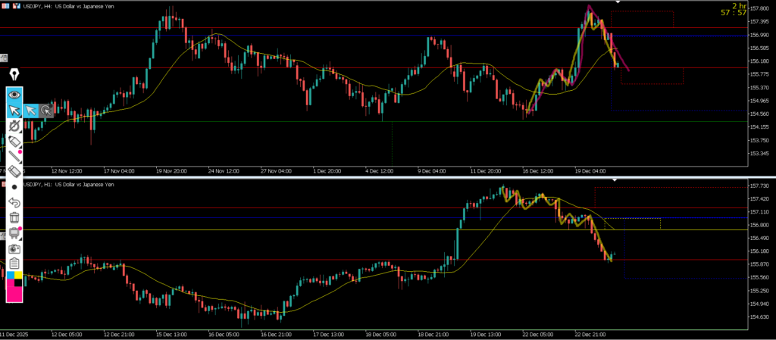Open the clipboard notes icon
The width and height of the screenshot is (776, 340).
[x=14, y=263]
